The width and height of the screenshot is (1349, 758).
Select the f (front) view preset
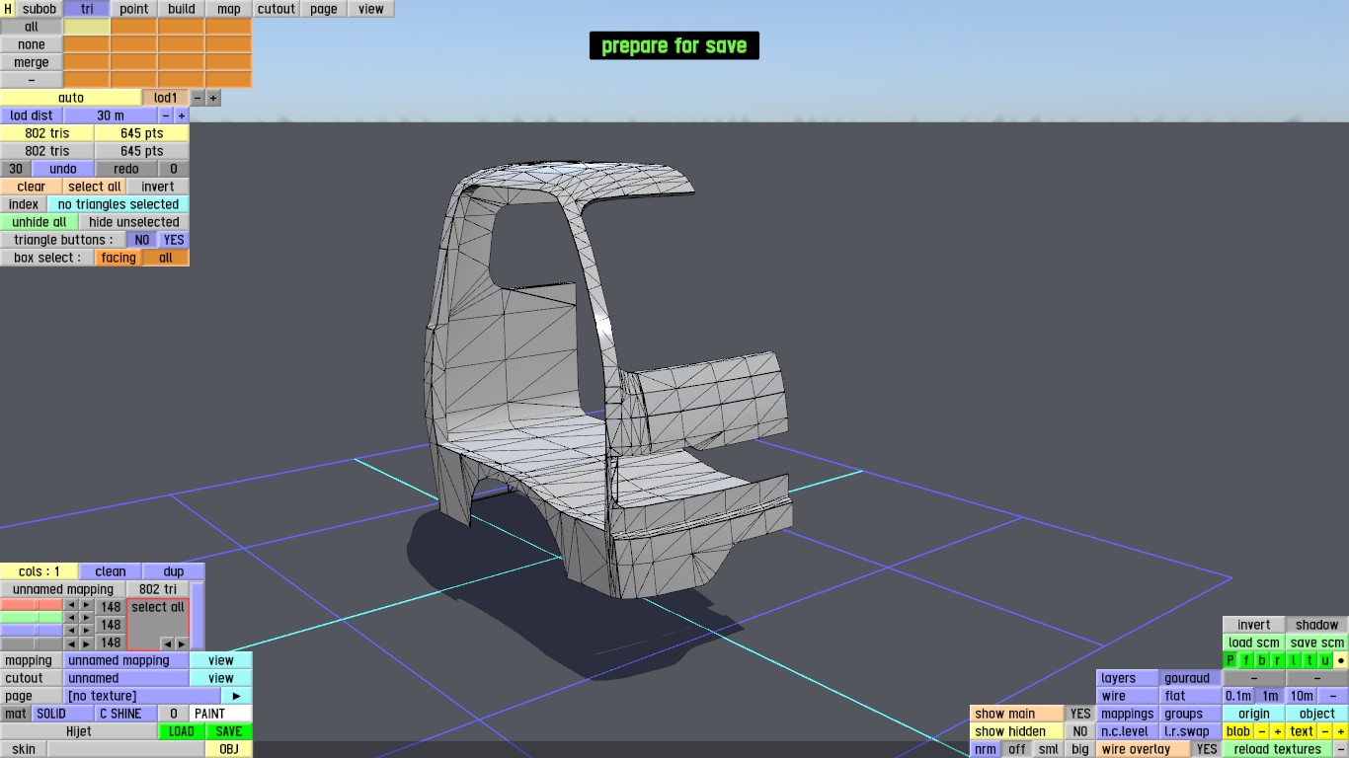[1246, 660]
